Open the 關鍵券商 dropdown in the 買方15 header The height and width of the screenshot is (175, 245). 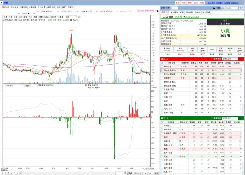230,59
